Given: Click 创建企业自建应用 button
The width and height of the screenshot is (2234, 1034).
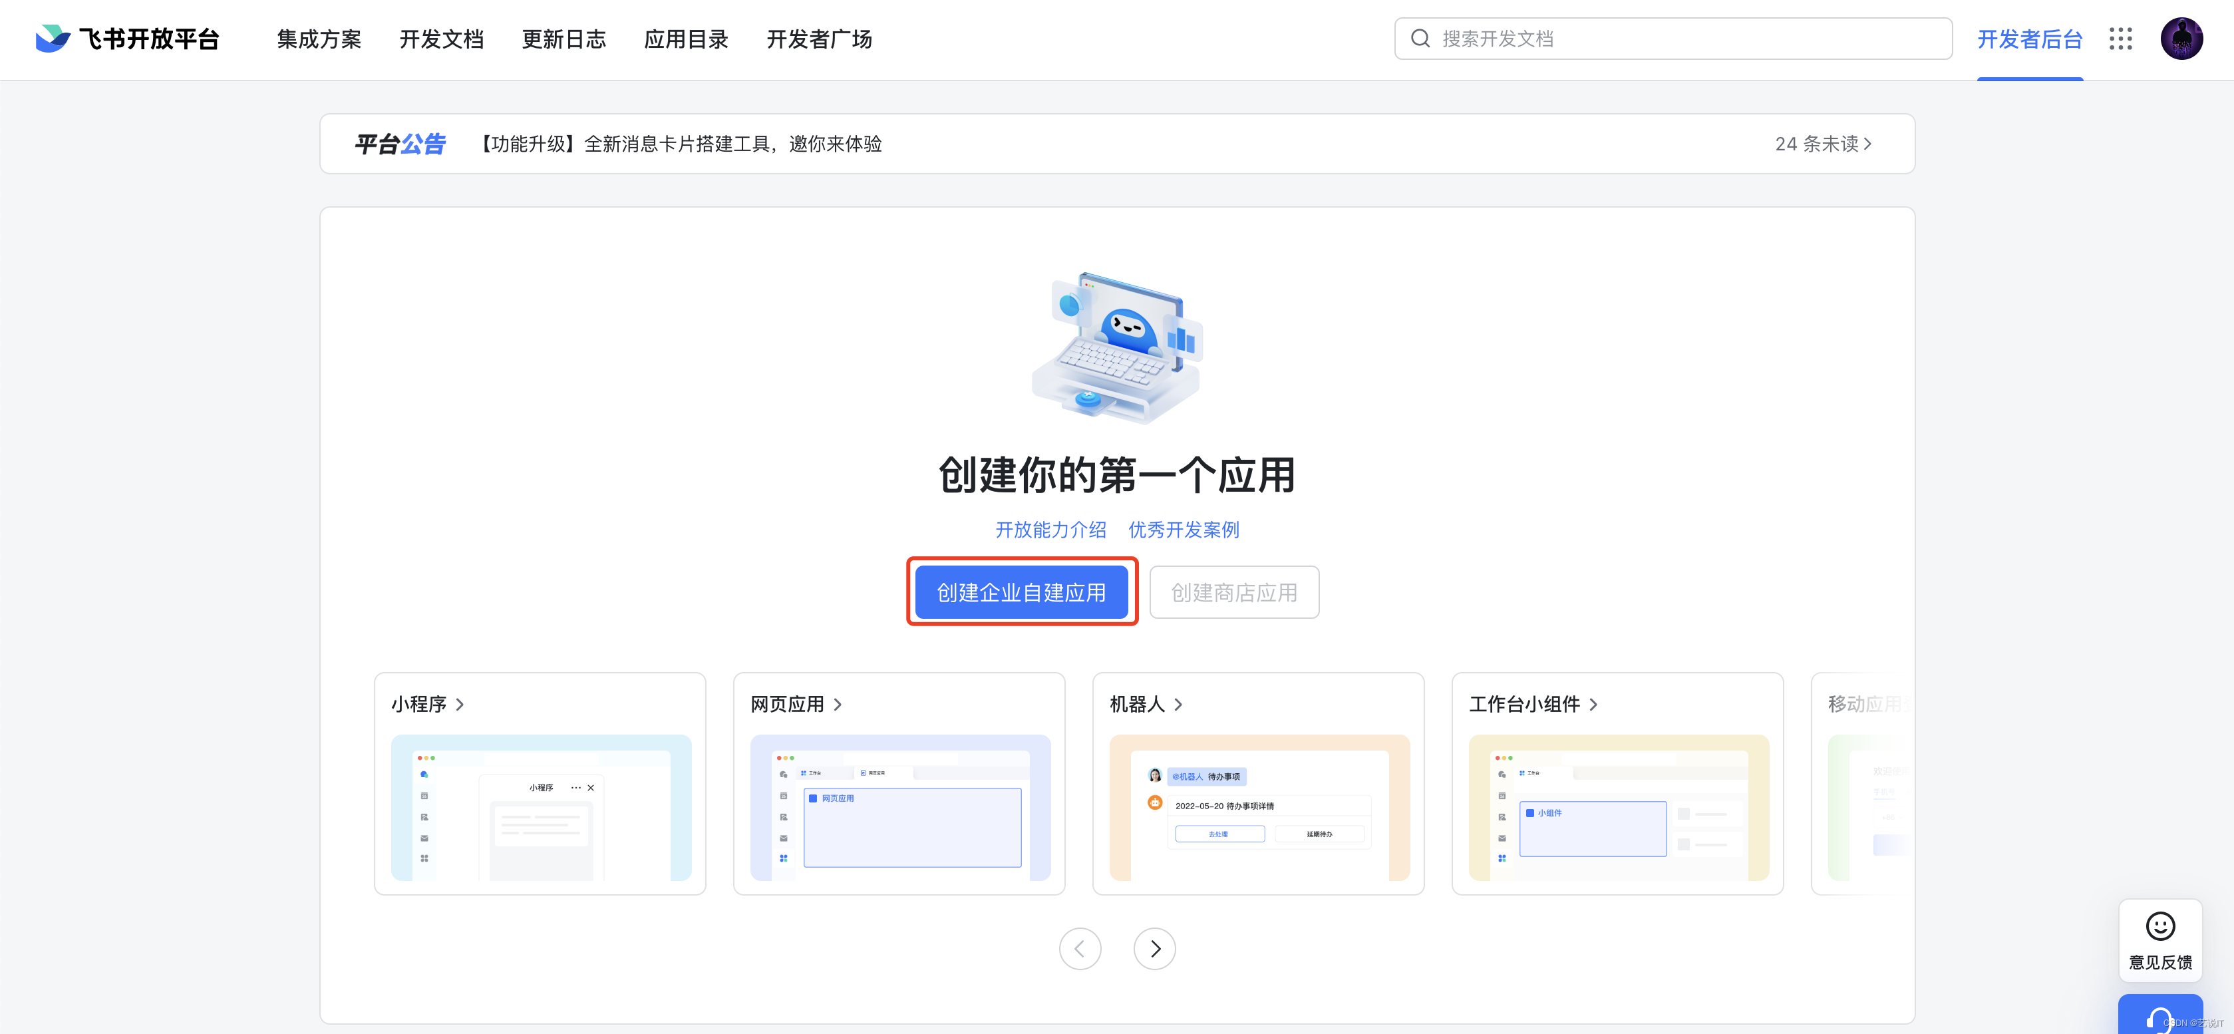Looking at the screenshot, I should [x=1022, y=592].
